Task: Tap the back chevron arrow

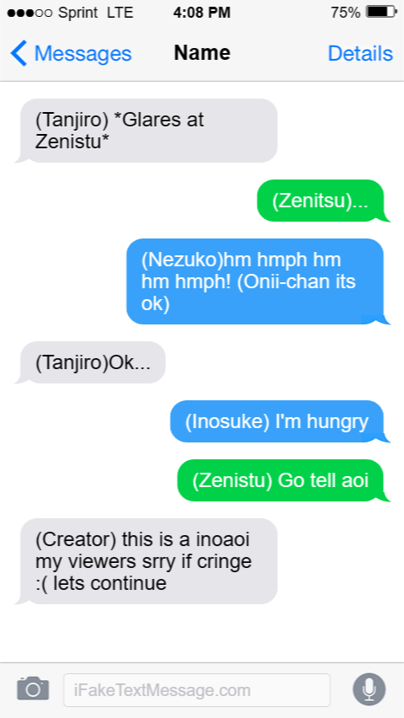Action: 19,53
